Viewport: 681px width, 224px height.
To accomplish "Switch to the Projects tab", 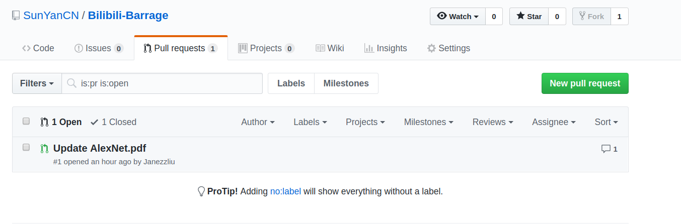I will pos(266,48).
